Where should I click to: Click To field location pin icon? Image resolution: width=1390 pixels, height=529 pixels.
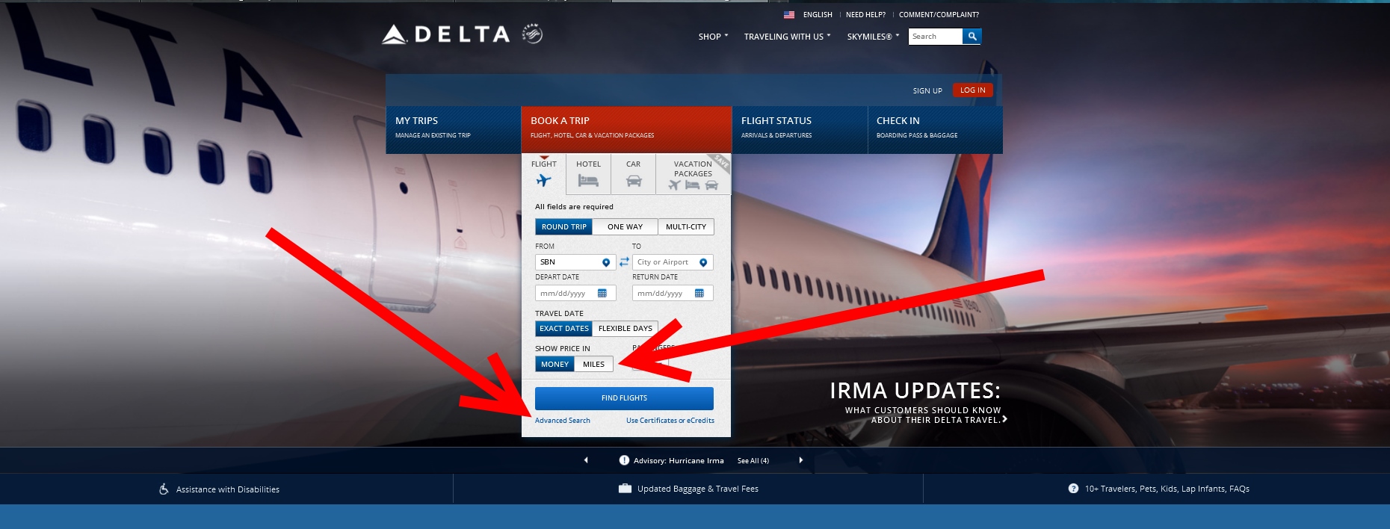(x=703, y=262)
